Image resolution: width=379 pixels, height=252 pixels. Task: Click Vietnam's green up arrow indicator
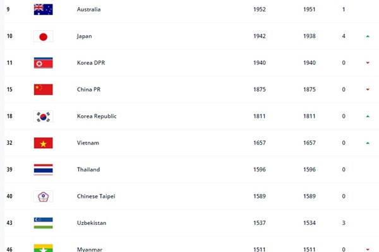point(368,143)
